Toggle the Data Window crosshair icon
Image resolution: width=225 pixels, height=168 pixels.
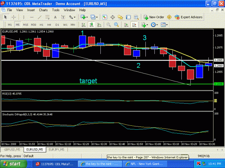(112, 17)
